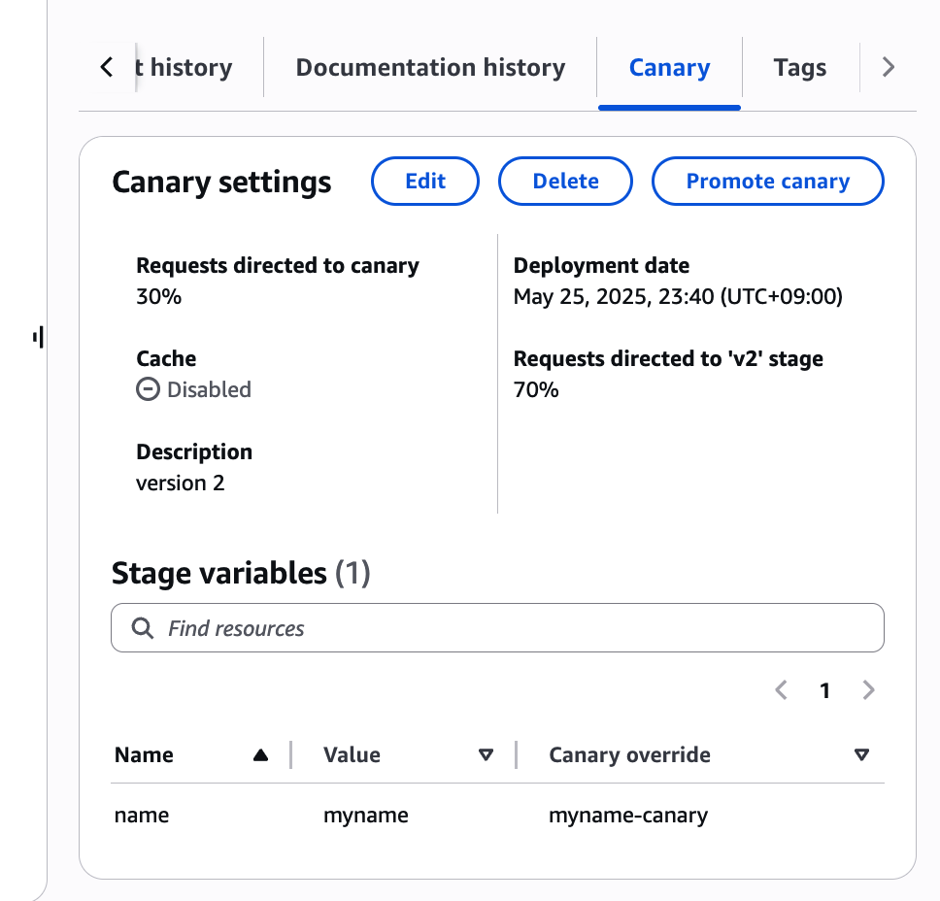The width and height of the screenshot is (940, 901).
Task: Click the side panel resize handle
Action: click(38, 337)
